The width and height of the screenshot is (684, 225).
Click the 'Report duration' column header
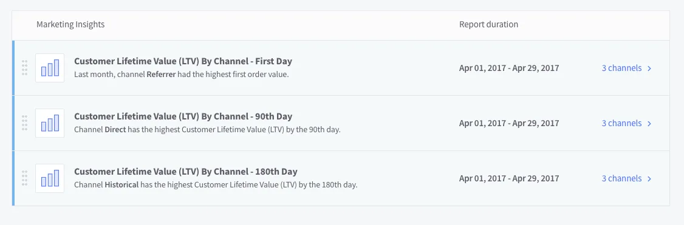click(x=488, y=24)
